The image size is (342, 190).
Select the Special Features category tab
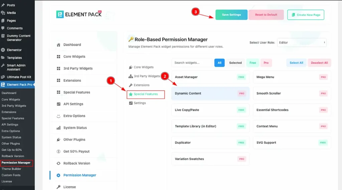146,94
